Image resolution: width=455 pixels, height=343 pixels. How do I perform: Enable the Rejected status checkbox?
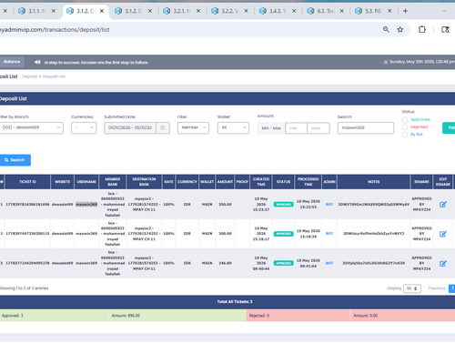pos(404,126)
